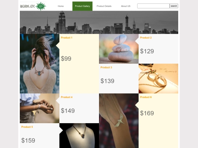198x148 pixels.
Task: Go to the Product Details page
Action: pos(104,6)
